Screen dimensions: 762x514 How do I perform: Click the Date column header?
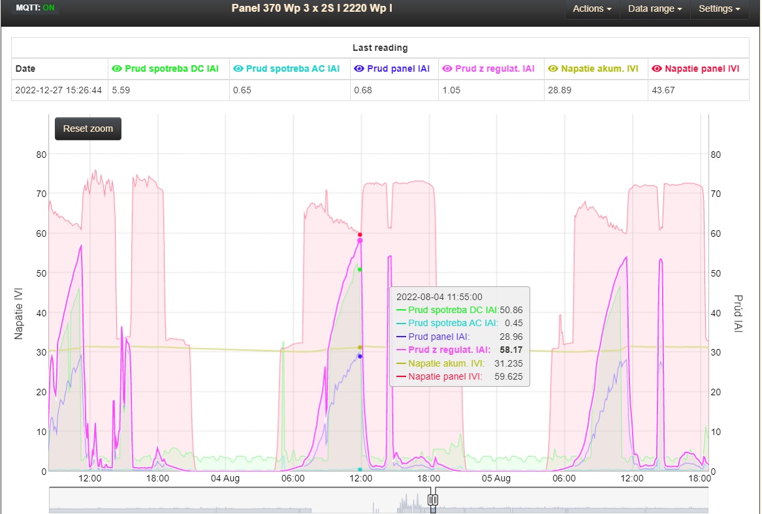(26, 68)
